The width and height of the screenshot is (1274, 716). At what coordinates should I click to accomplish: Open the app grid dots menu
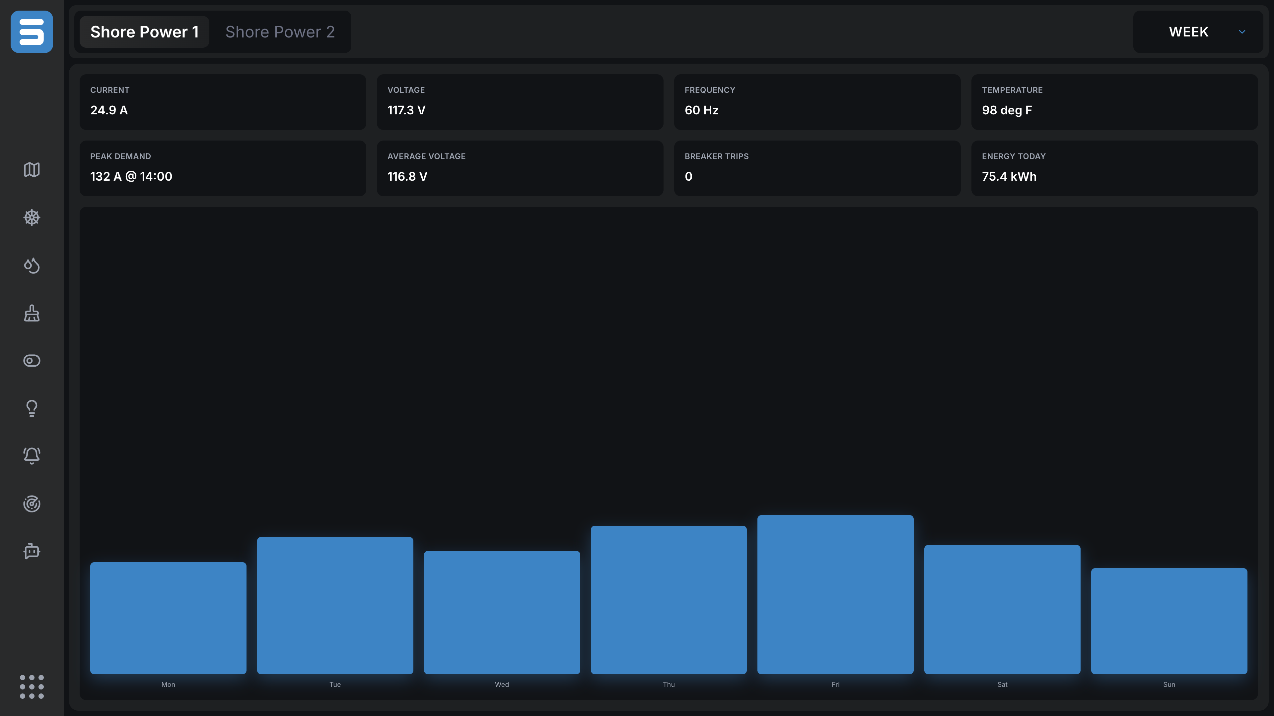(32, 687)
